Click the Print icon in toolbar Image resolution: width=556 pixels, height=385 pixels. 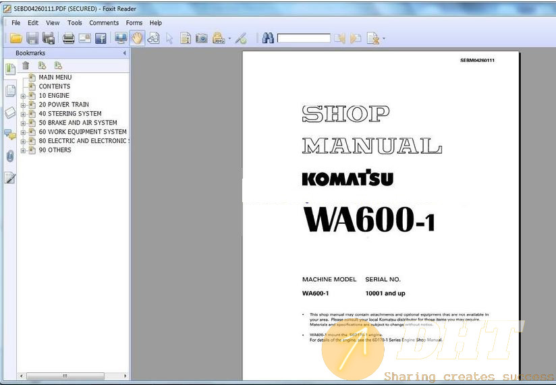(68, 38)
